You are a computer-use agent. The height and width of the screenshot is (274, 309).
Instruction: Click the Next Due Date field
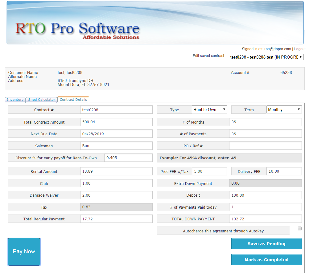(116, 134)
